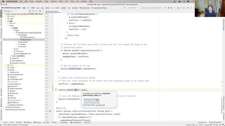The height and width of the screenshot is (126, 225).
Task: Open the Build tool window
Action: point(54,122)
